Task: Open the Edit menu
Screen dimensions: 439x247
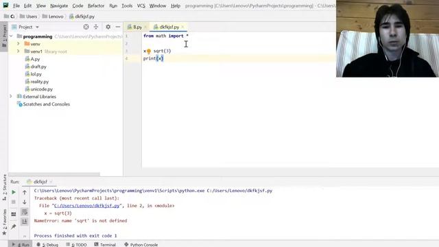Action: coord(27,5)
